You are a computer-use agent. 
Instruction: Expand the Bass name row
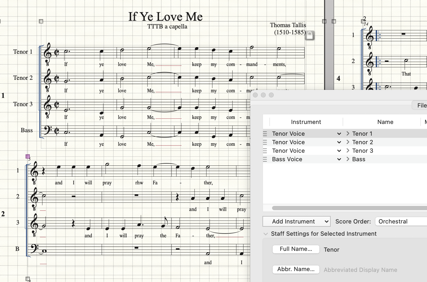pyautogui.click(x=348, y=159)
